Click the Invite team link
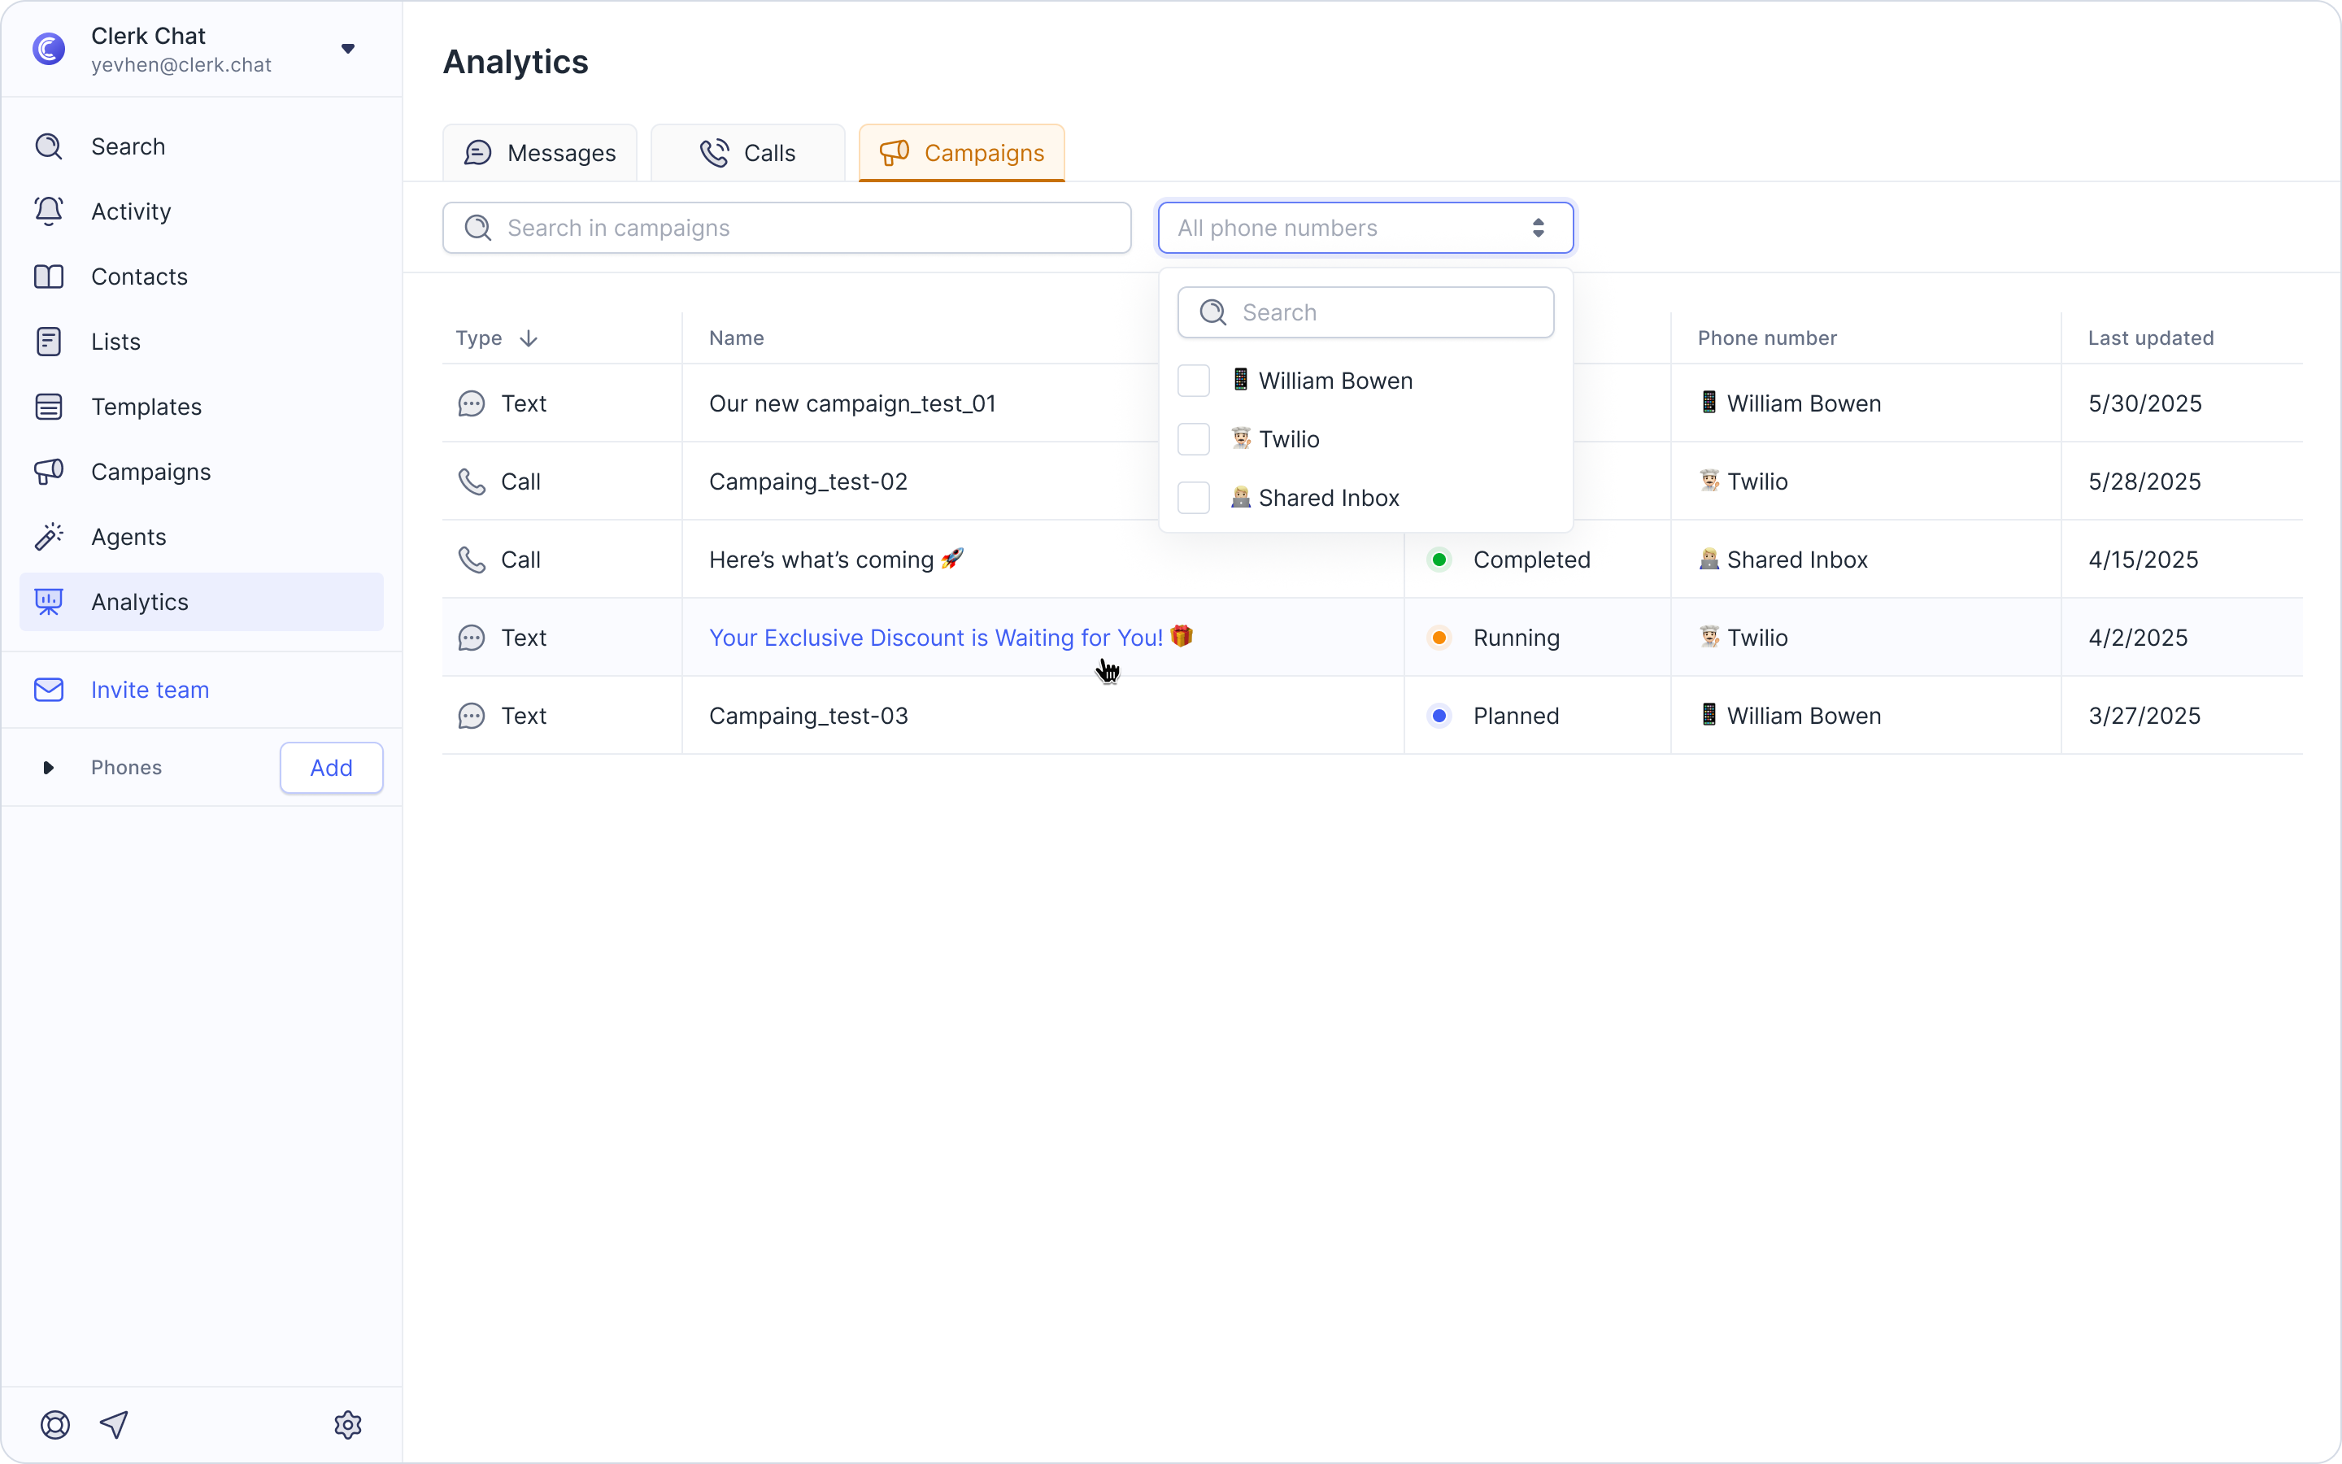 [150, 690]
